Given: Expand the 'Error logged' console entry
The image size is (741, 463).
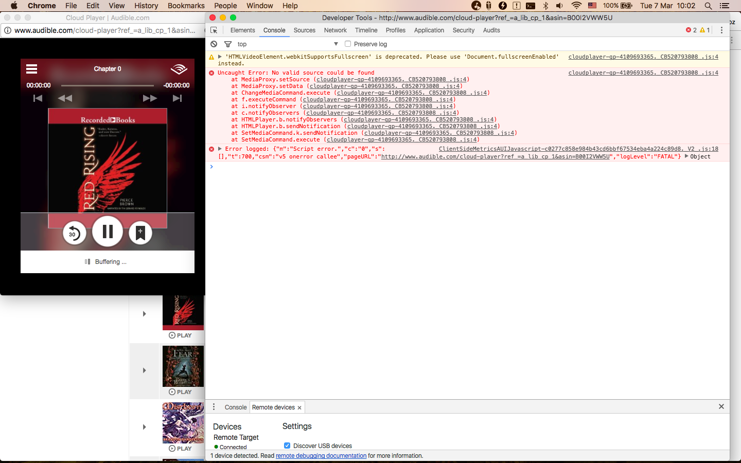Looking at the screenshot, I should click(220, 149).
